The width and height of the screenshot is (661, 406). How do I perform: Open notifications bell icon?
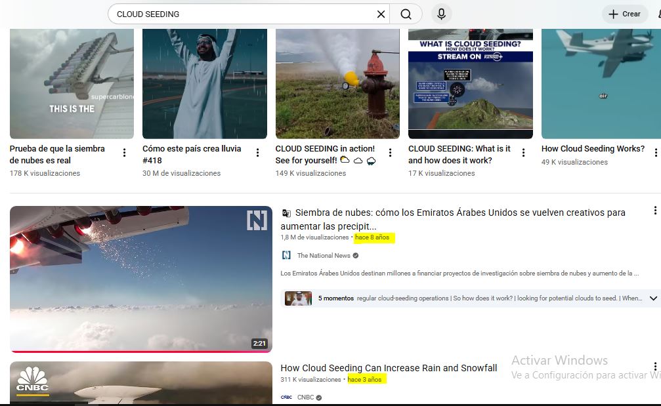658,14
